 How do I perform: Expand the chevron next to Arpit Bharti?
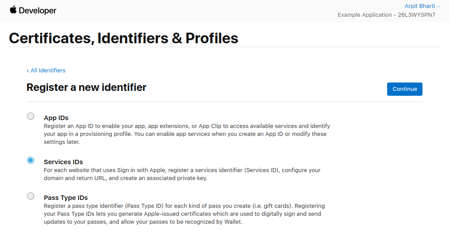(x=438, y=7)
